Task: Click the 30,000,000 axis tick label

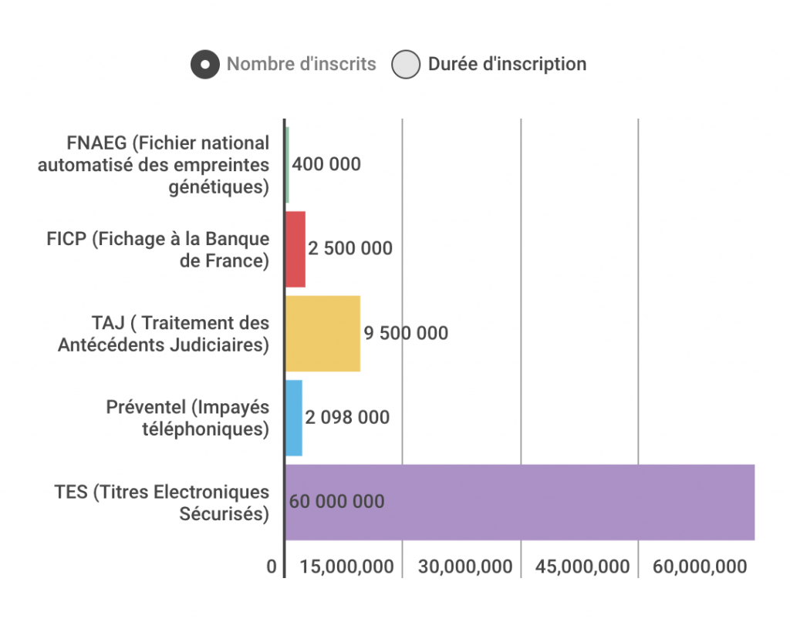Action: [x=465, y=567]
